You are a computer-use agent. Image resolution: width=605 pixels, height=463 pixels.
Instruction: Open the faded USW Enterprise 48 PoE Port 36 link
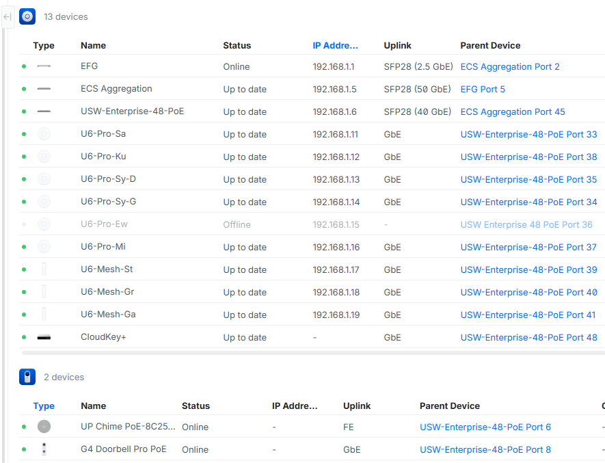526,224
